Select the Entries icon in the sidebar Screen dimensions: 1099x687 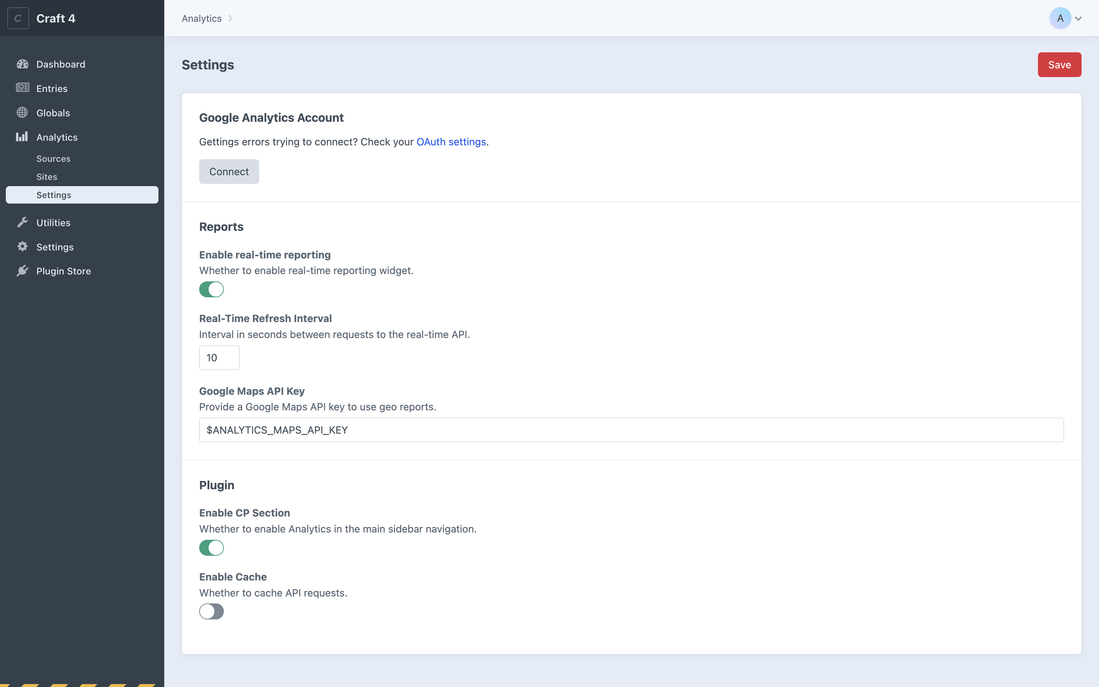coord(23,88)
